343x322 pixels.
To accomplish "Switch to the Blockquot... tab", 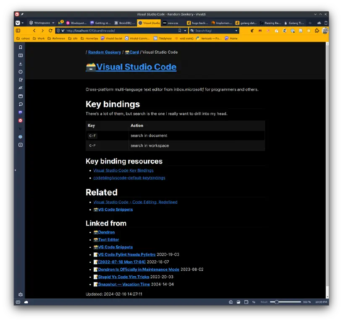I will tap(76, 23).
